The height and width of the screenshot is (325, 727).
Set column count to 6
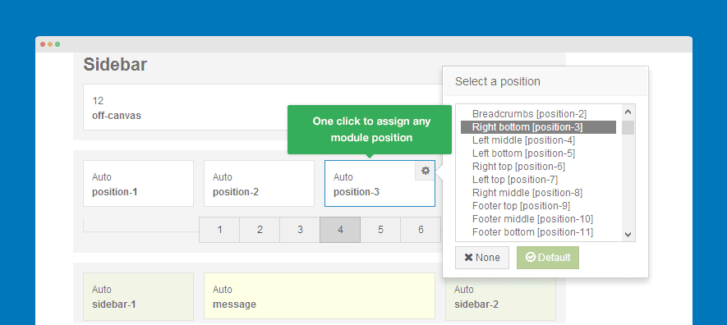[x=421, y=230]
